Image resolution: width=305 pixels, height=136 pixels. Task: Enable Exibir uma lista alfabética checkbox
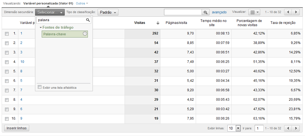pos(40,87)
